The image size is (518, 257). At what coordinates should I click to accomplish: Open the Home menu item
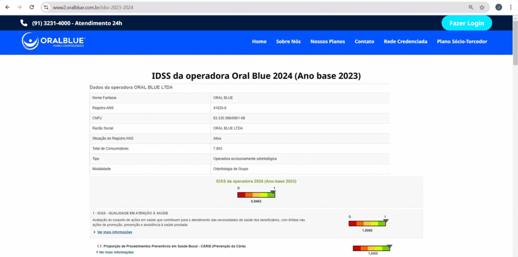(x=259, y=41)
